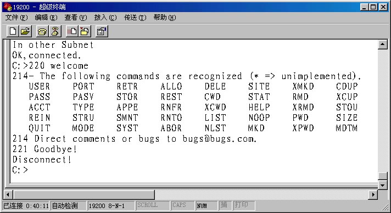391x213 pixels.
Task: Open the 文件(F) menu
Action: click(16, 18)
